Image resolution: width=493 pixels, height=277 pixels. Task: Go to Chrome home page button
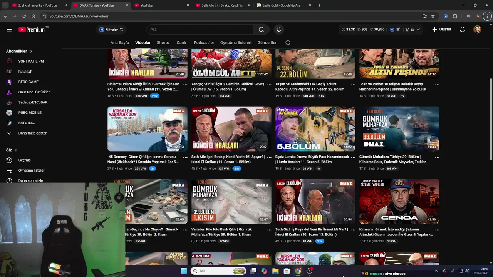point(34,16)
